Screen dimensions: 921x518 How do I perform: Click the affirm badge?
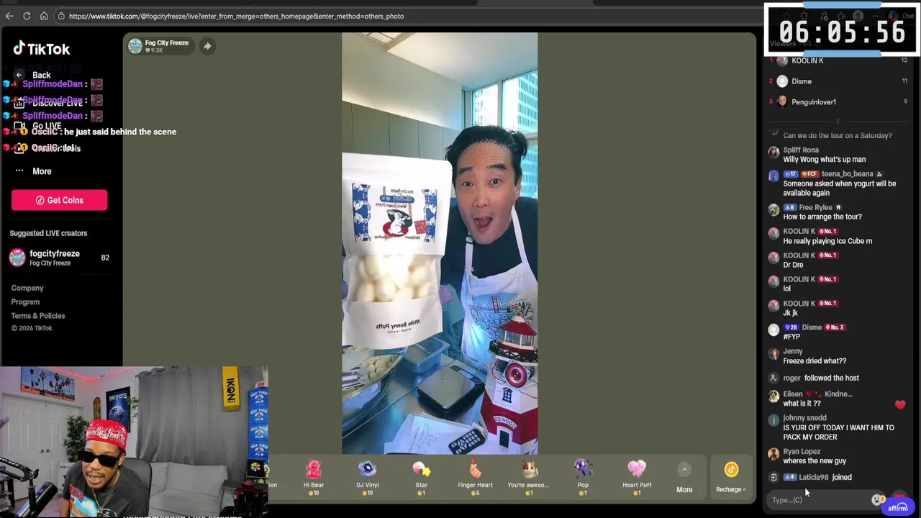click(x=898, y=508)
